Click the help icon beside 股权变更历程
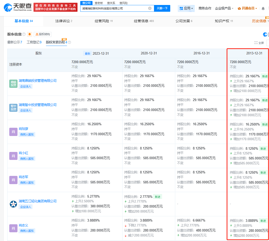The width and height of the screenshot is (269, 241). point(69,42)
